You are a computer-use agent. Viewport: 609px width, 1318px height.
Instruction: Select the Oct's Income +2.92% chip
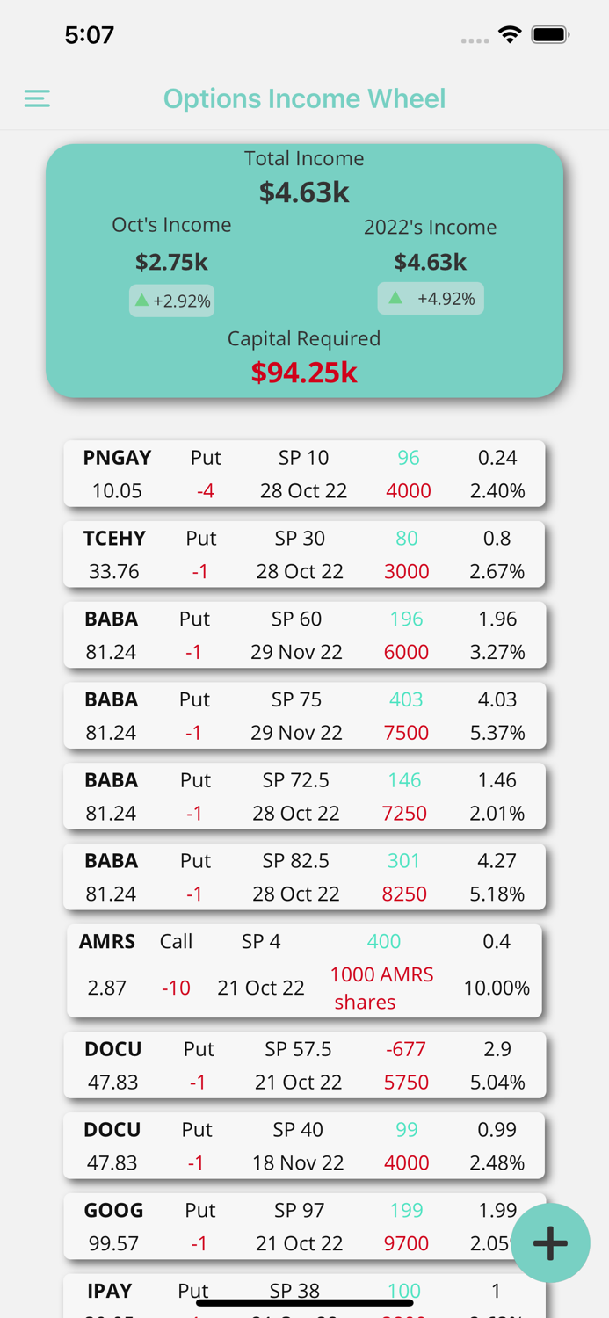[171, 300]
